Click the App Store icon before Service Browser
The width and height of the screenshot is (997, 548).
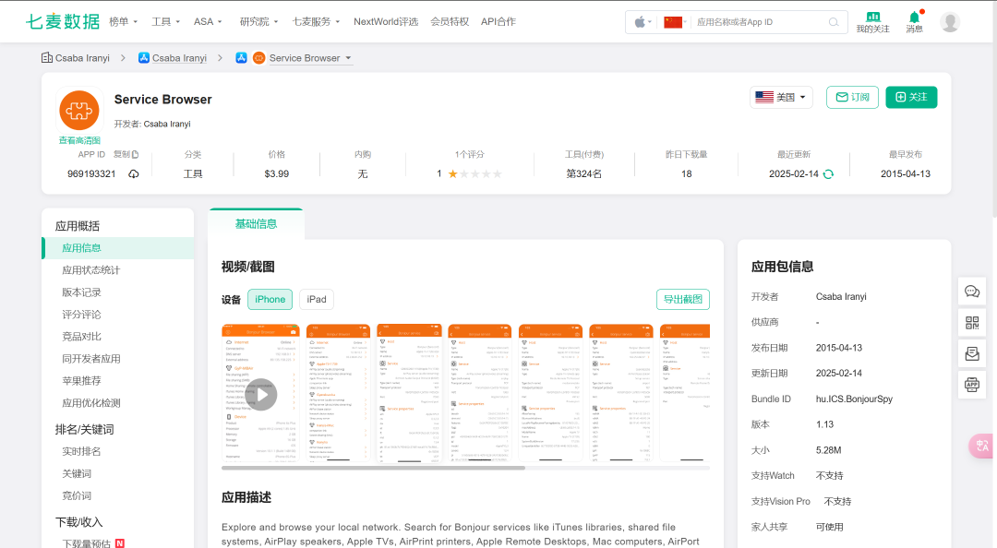click(x=241, y=58)
